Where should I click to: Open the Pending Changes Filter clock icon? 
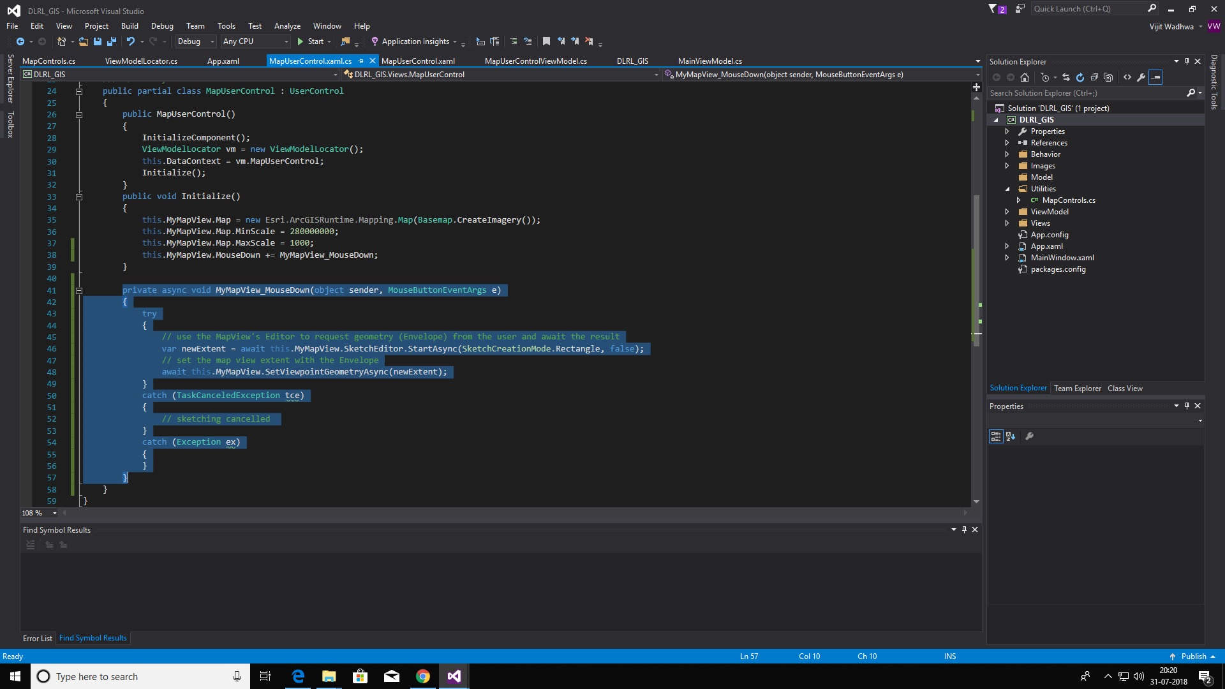(x=1044, y=77)
